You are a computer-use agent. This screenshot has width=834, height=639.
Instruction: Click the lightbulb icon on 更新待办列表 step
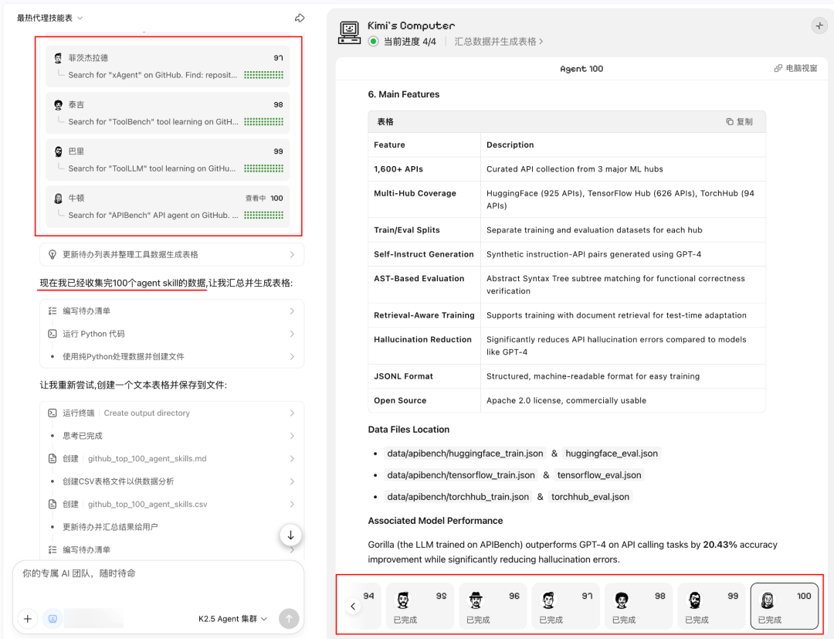pyautogui.click(x=53, y=254)
